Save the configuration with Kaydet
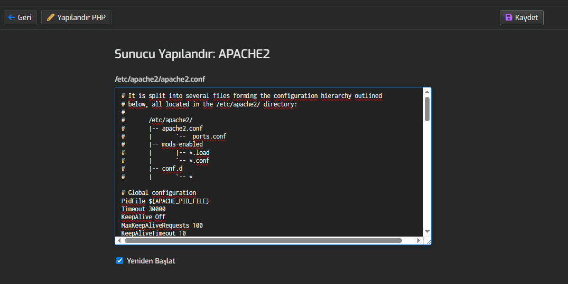The height and width of the screenshot is (284, 568). [x=522, y=17]
